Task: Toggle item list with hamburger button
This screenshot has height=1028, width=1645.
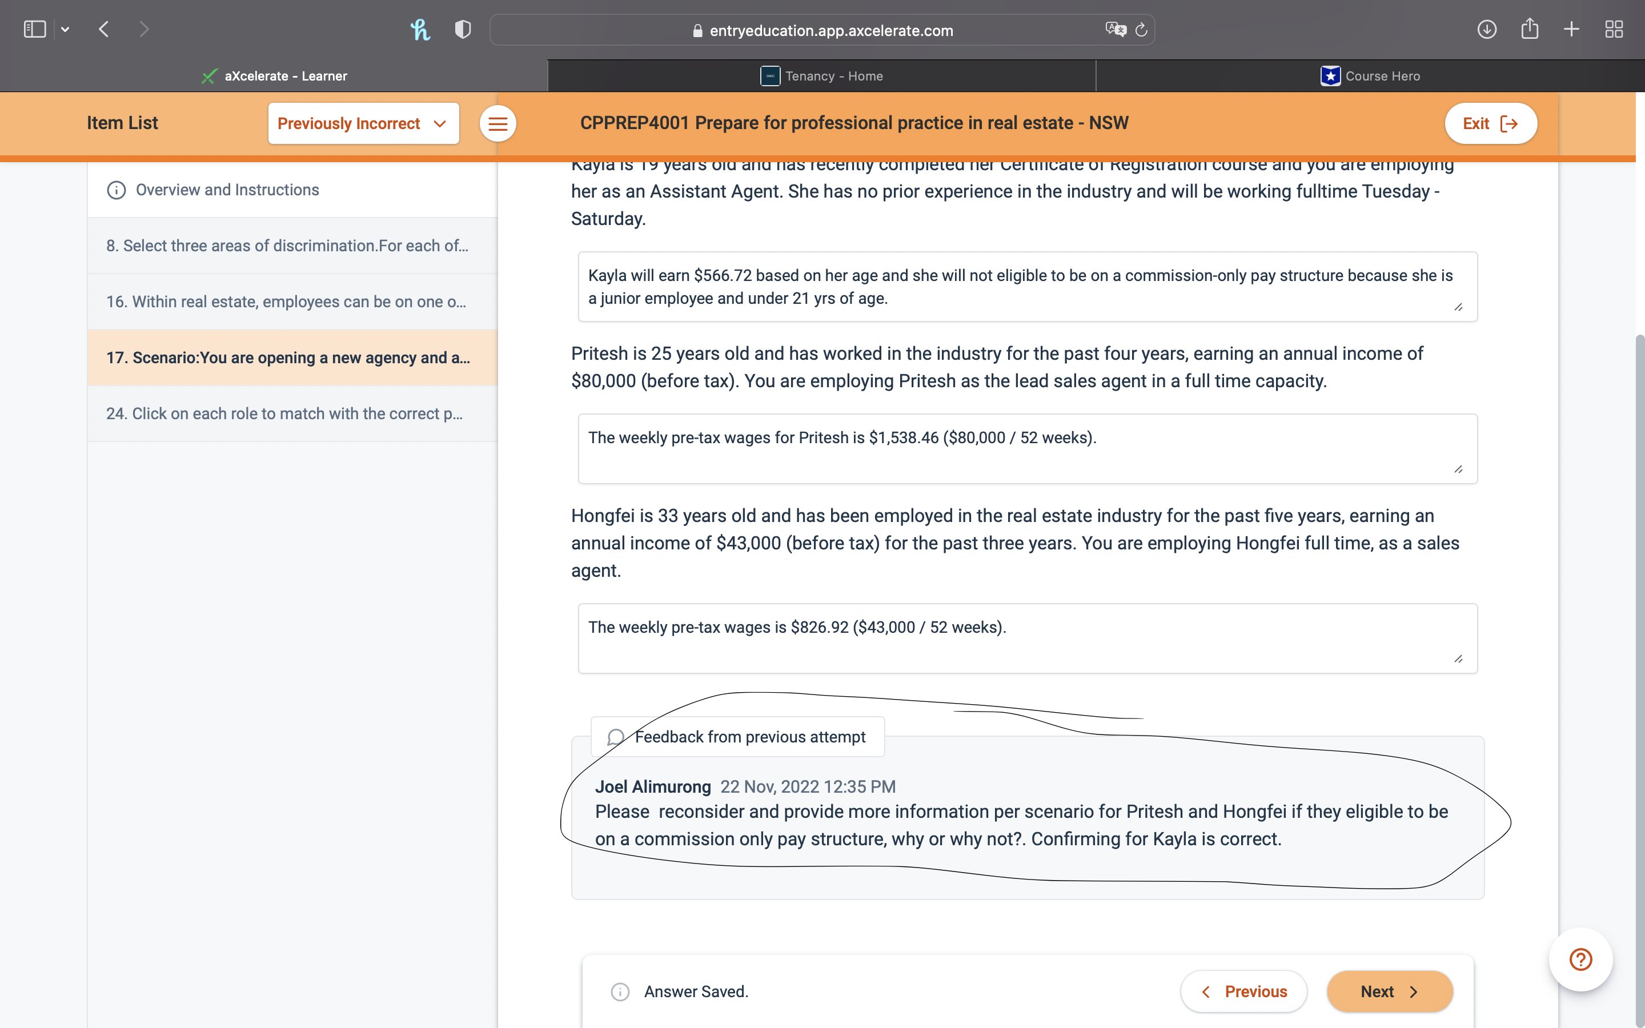Action: [497, 124]
